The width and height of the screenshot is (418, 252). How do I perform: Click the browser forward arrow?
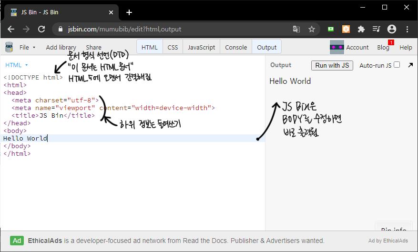pyautogui.click(x=26, y=29)
